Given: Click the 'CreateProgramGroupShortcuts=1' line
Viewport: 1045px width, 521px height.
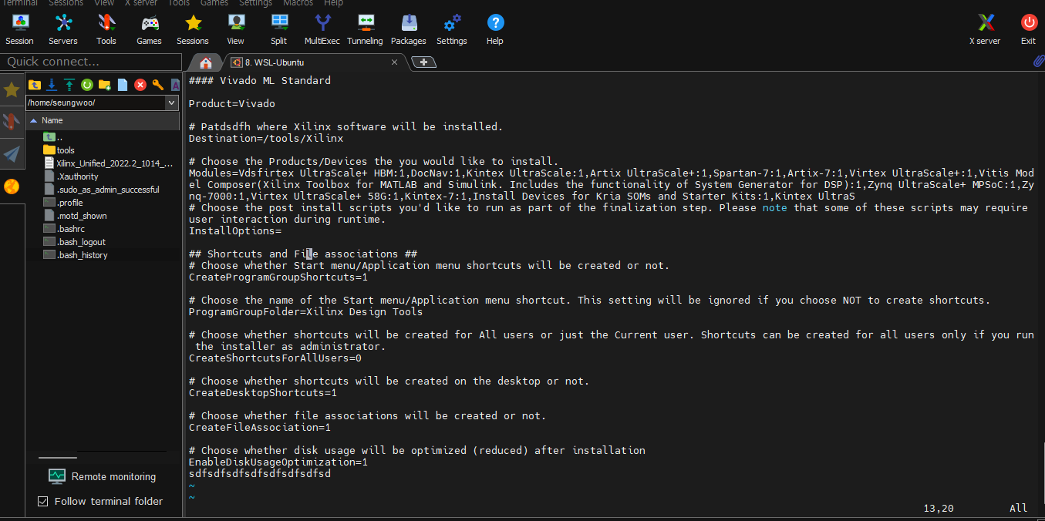Looking at the screenshot, I should tap(278, 277).
